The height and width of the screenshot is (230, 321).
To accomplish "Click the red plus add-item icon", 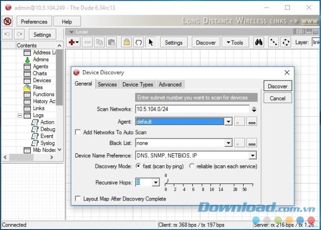I will [72, 43].
